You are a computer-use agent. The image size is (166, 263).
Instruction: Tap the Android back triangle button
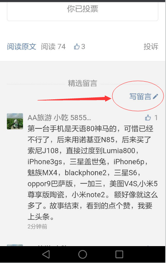[x=46, y=254]
